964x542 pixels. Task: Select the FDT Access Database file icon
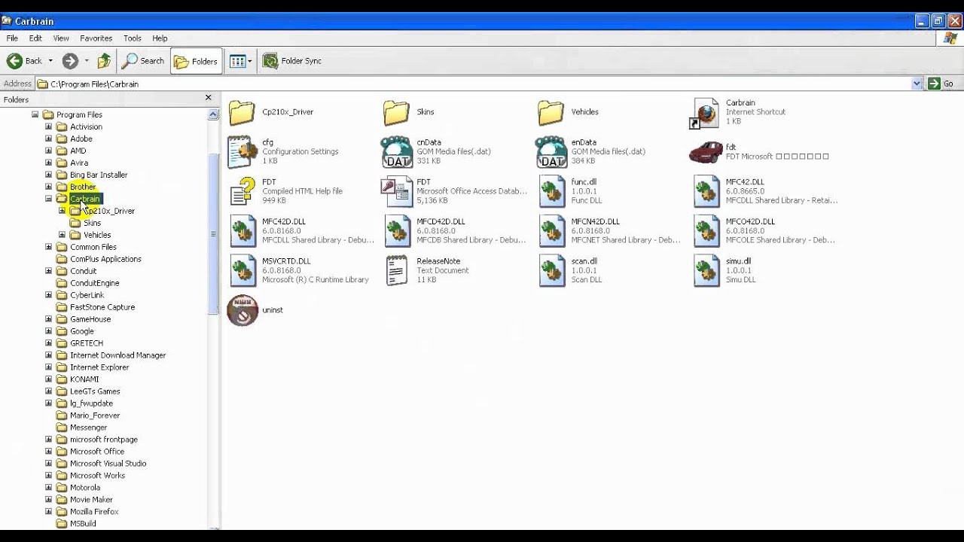coord(396,191)
